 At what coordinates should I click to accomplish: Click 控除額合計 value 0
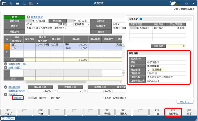(x=70, y=91)
